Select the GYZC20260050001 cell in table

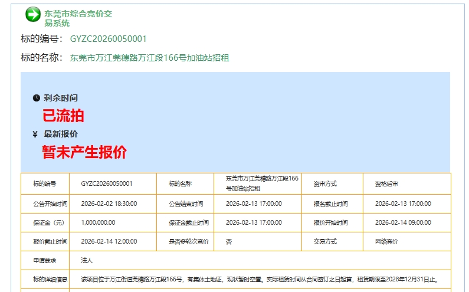[x=107, y=183]
